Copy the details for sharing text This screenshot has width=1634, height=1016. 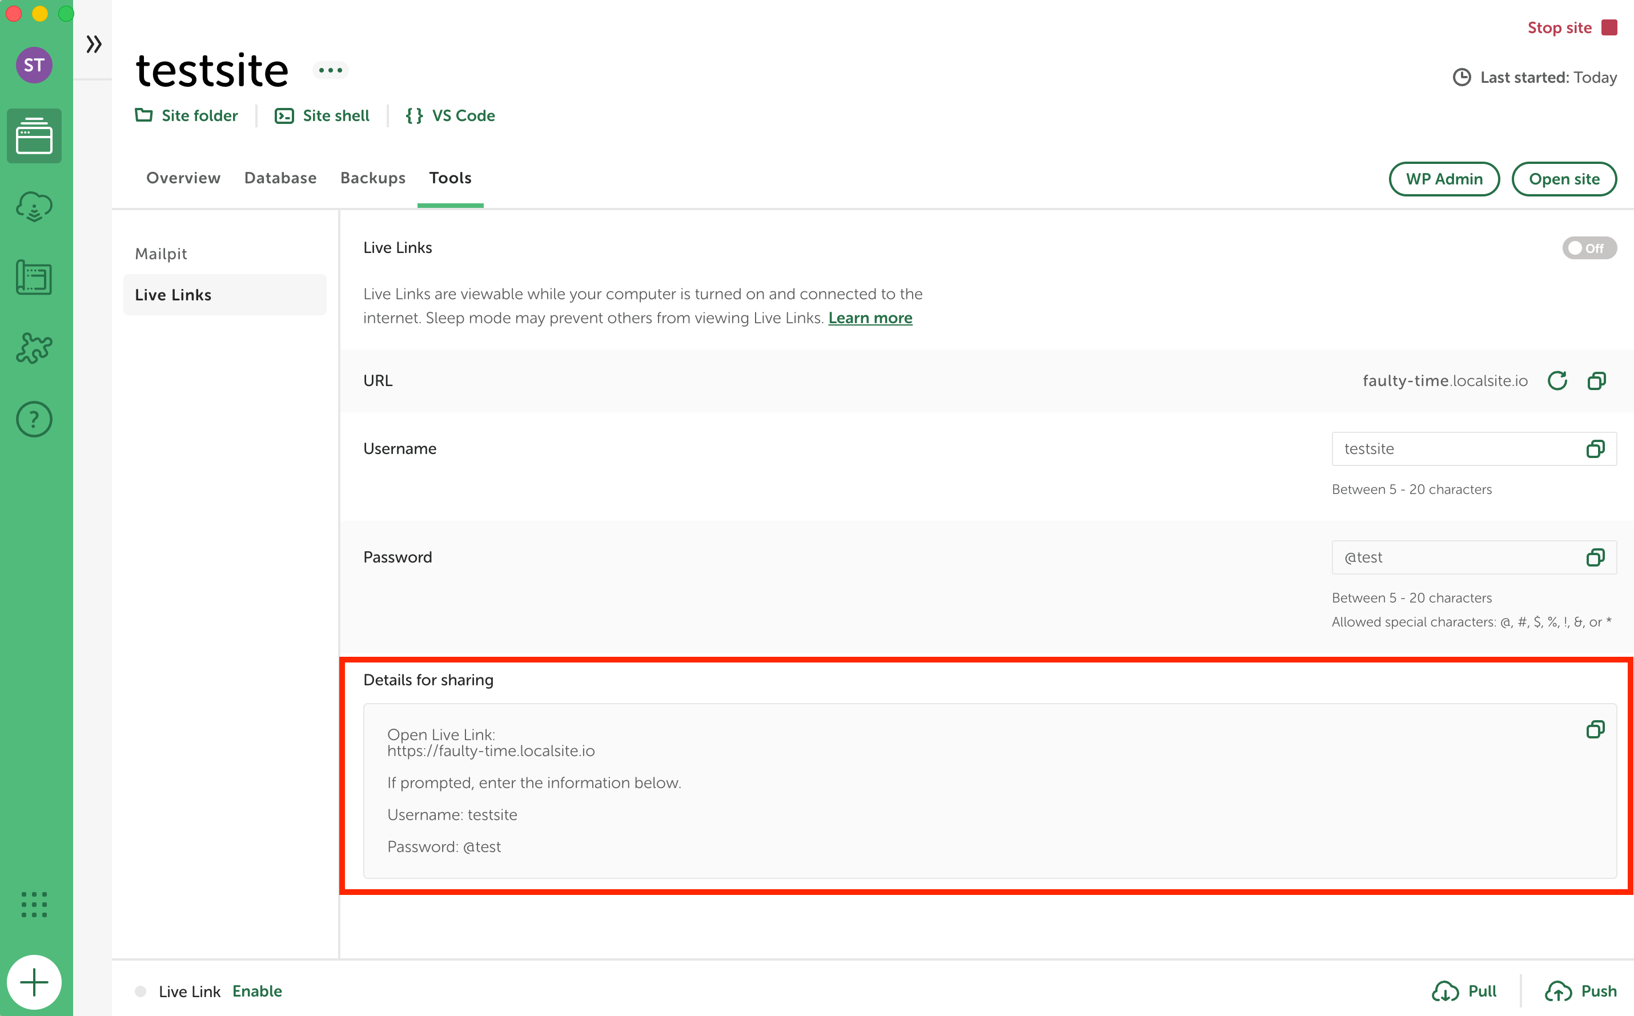tap(1596, 729)
